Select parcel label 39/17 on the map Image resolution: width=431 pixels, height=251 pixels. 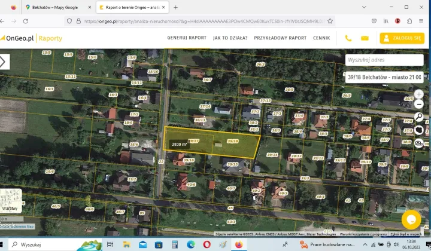(193, 141)
